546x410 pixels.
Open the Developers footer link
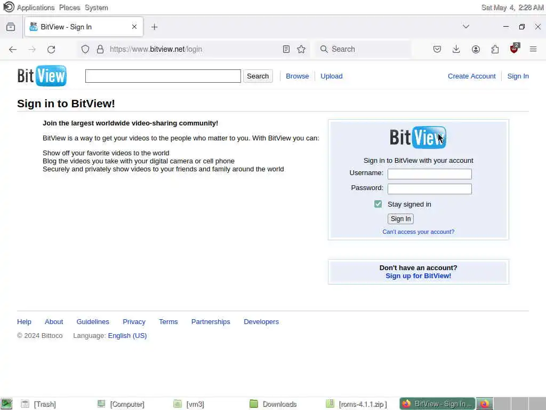(261, 322)
